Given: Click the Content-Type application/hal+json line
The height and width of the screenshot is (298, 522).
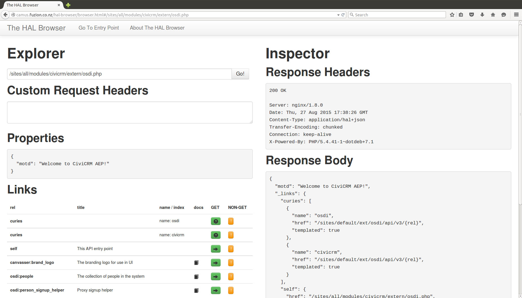Looking at the screenshot, I should [317, 120].
